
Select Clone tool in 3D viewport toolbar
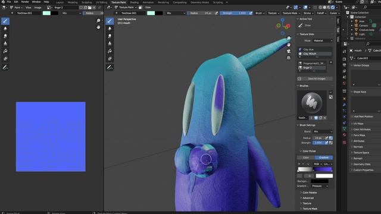(x=110, y=43)
